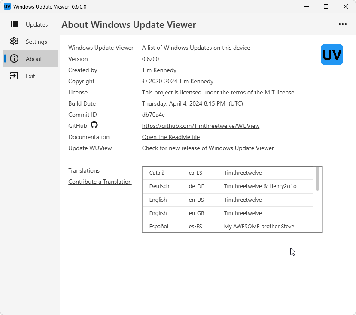Click the large UV app logo

point(332,55)
